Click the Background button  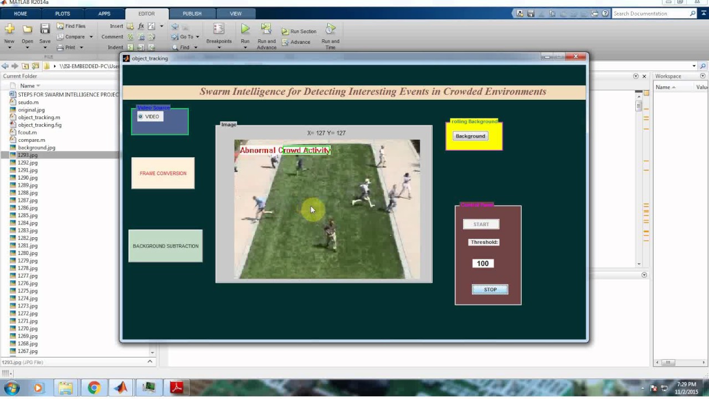pos(470,136)
